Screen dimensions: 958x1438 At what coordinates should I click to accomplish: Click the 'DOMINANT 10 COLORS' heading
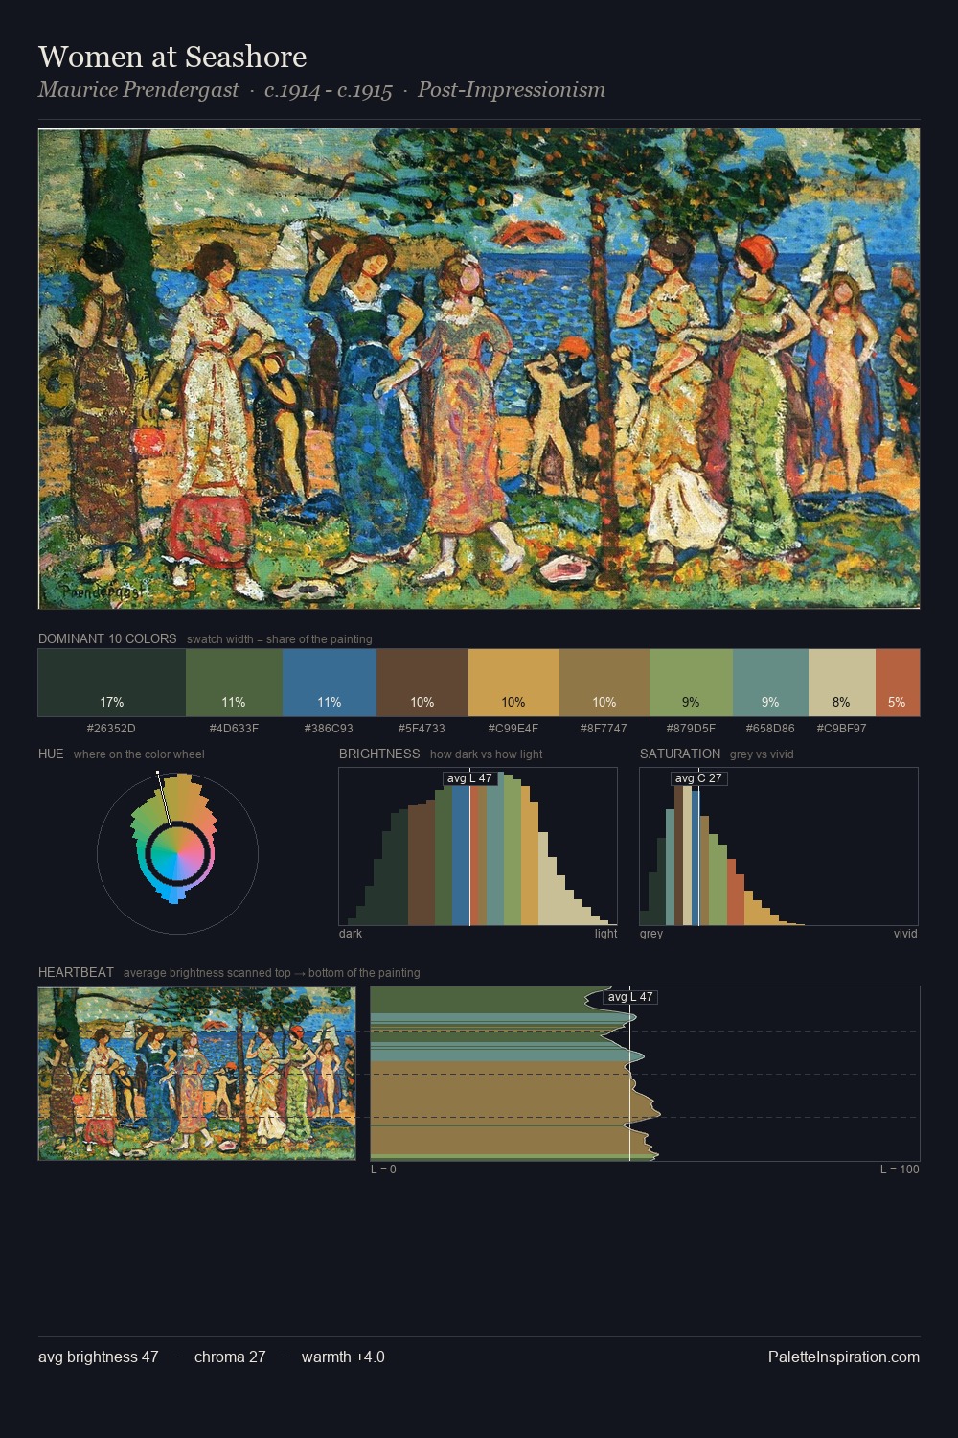pos(107,638)
